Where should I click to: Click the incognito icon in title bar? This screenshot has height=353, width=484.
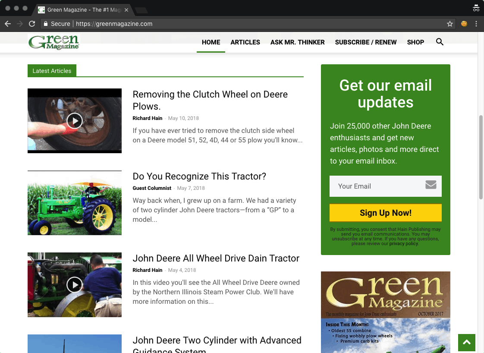[476, 8]
